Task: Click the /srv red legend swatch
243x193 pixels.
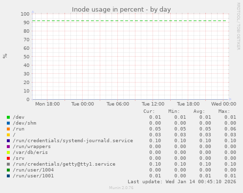Action: coord(8,158)
